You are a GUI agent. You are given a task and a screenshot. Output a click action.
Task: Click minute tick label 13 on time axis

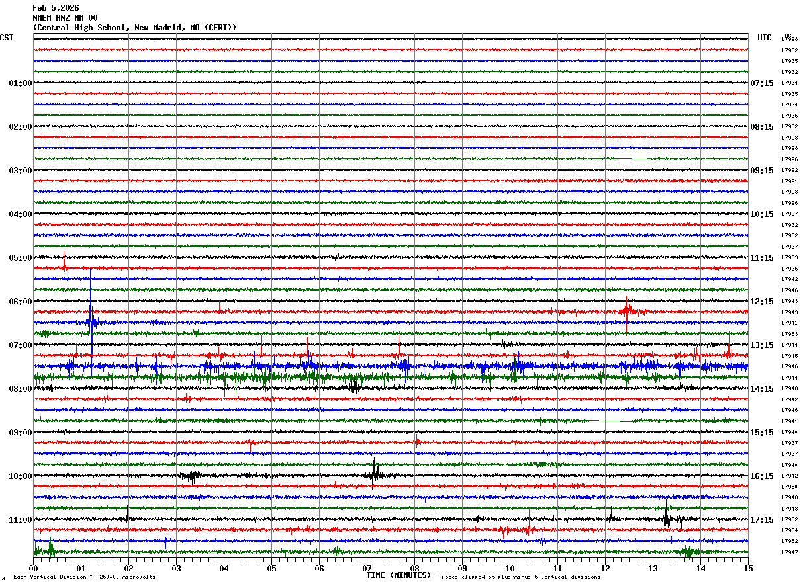click(x=653, y=568)
